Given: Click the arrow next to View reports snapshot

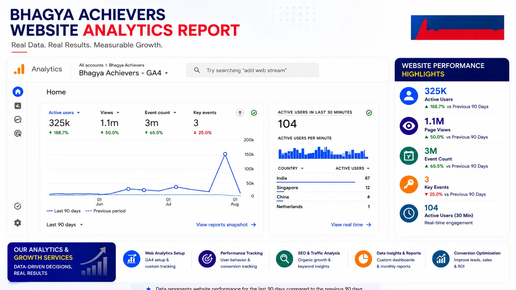Looking at the screenshot, I should click(254, 225).
